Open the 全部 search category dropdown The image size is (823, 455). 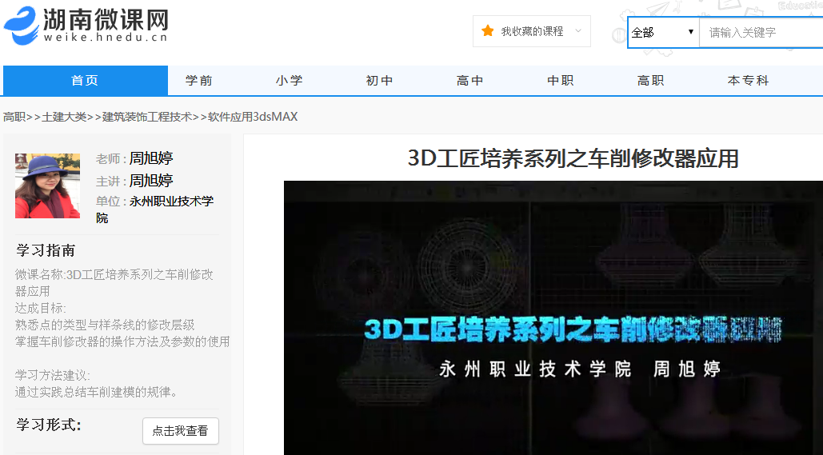tap(663, 33)
